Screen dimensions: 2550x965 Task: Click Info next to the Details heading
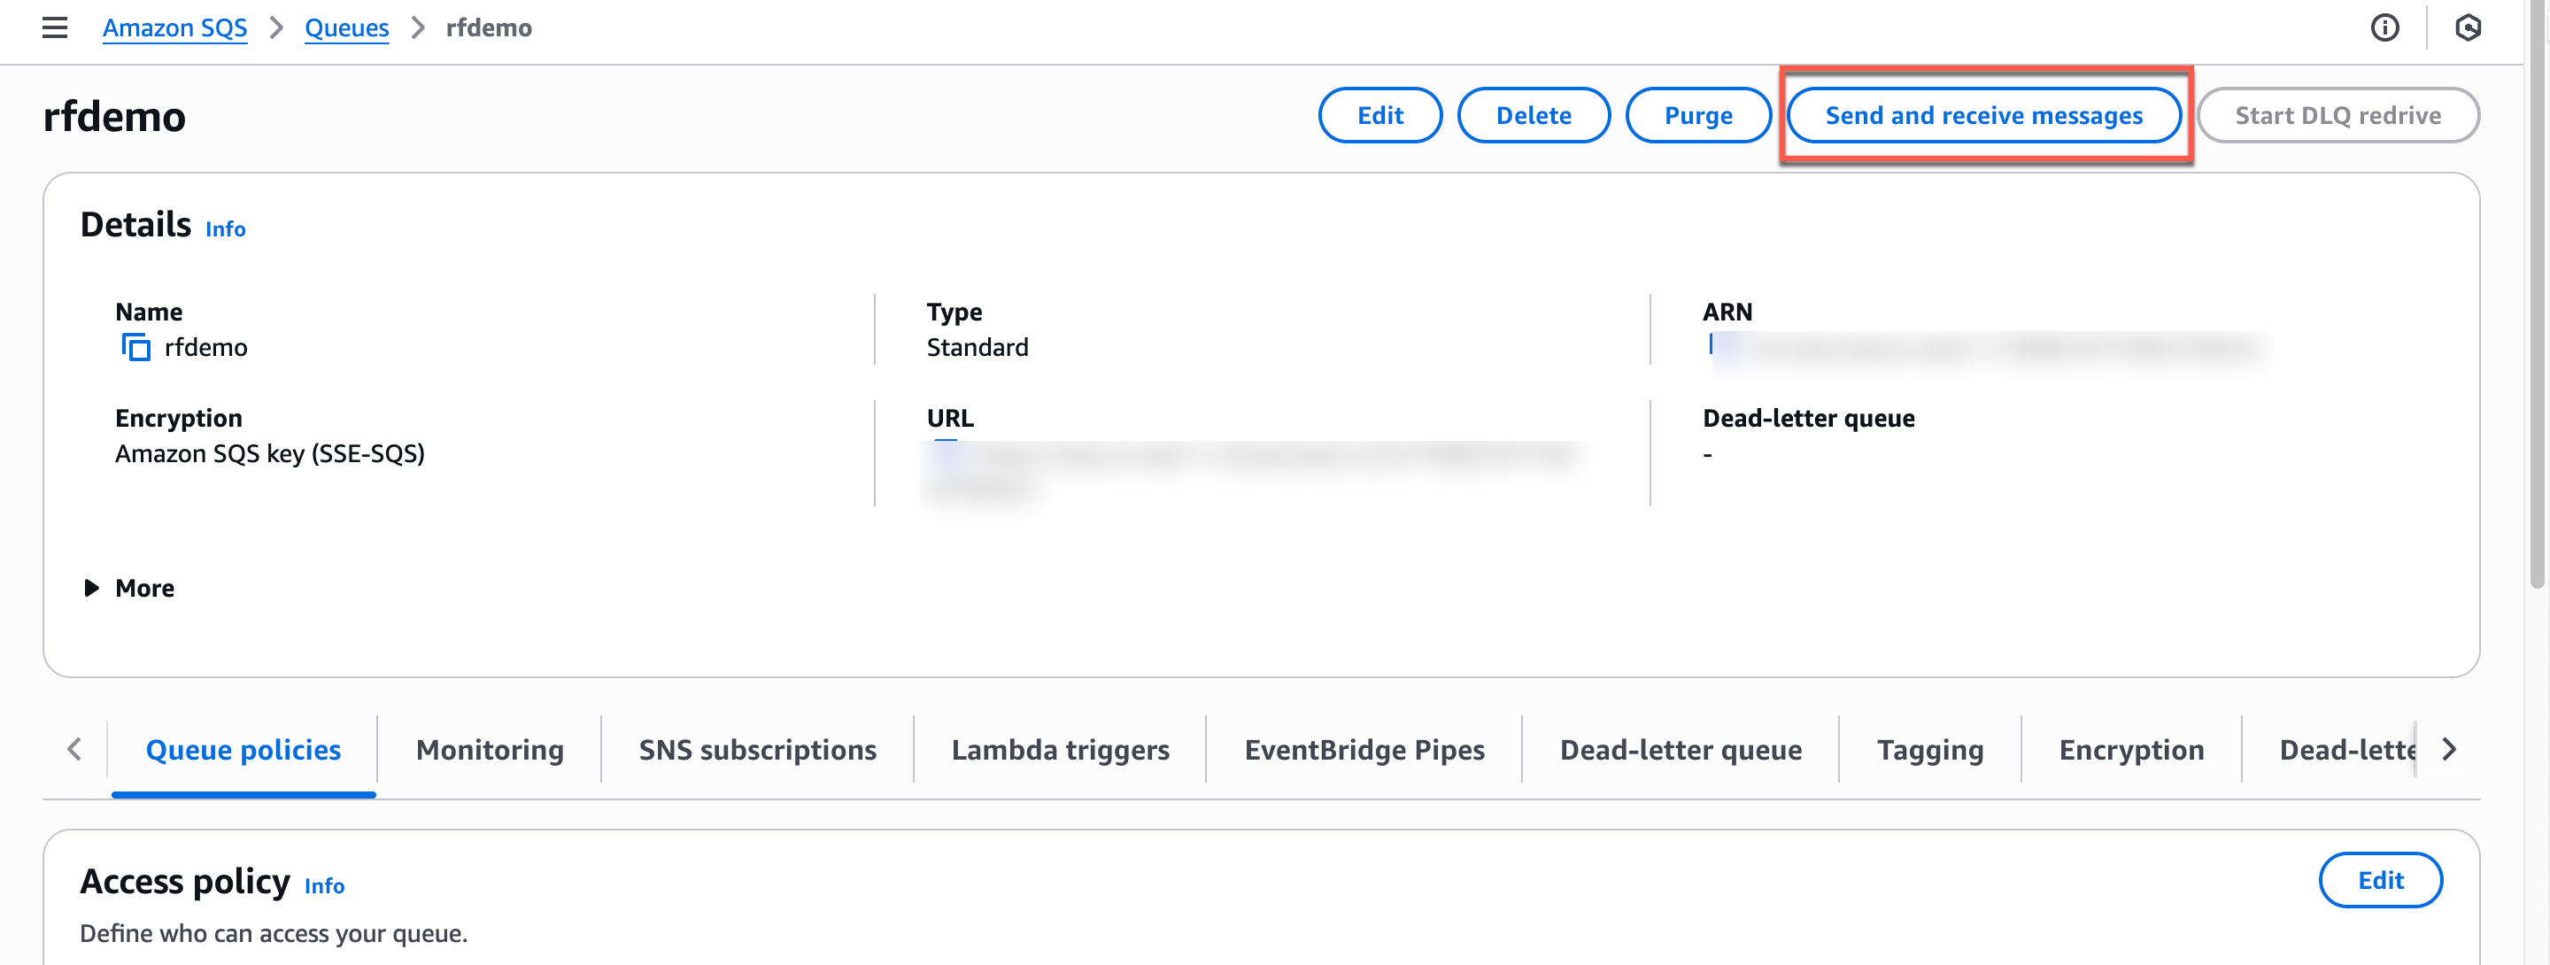226,228
